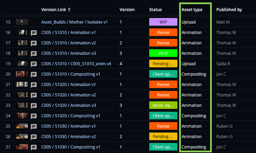Open comment bubble on row 25
Image resolution: width=256 pixels, height=153 pixels.
[x=34, y=127]
